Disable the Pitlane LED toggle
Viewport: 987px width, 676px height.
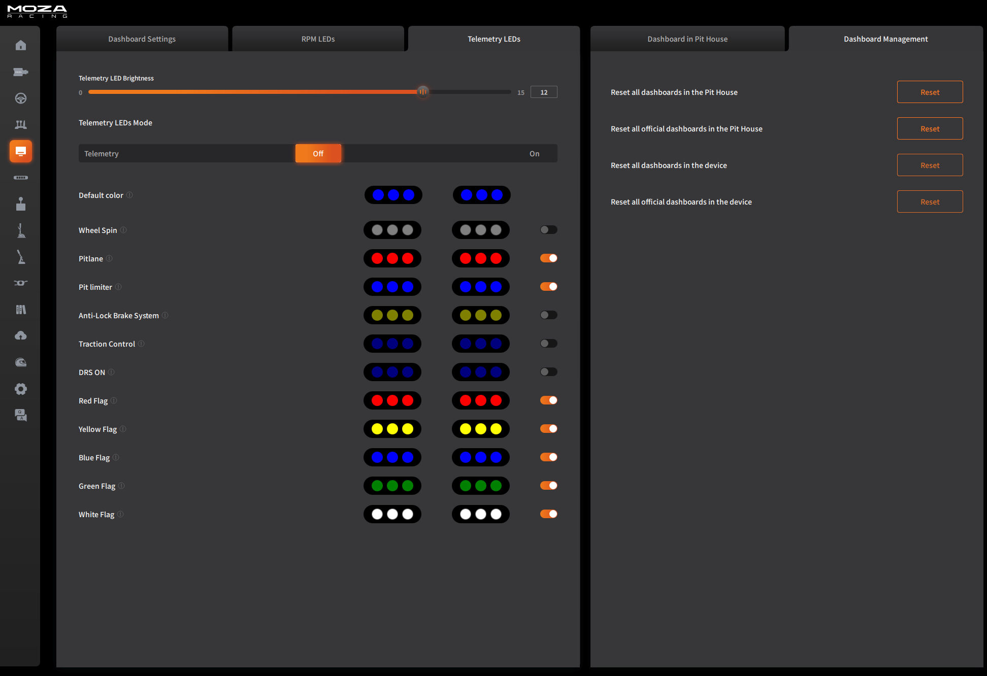click(548, 258)
